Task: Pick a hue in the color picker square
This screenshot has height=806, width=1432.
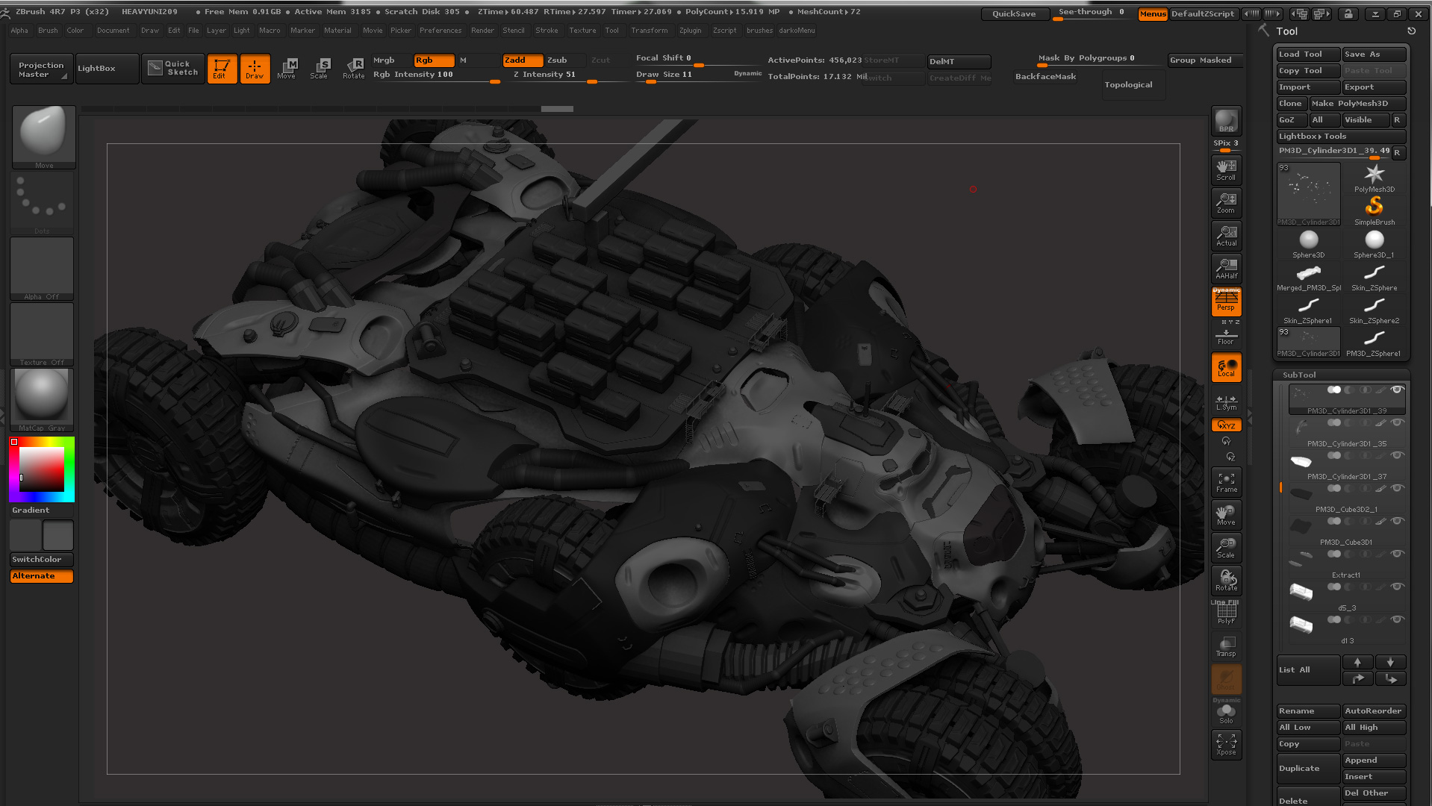Action: coord(42,469)
